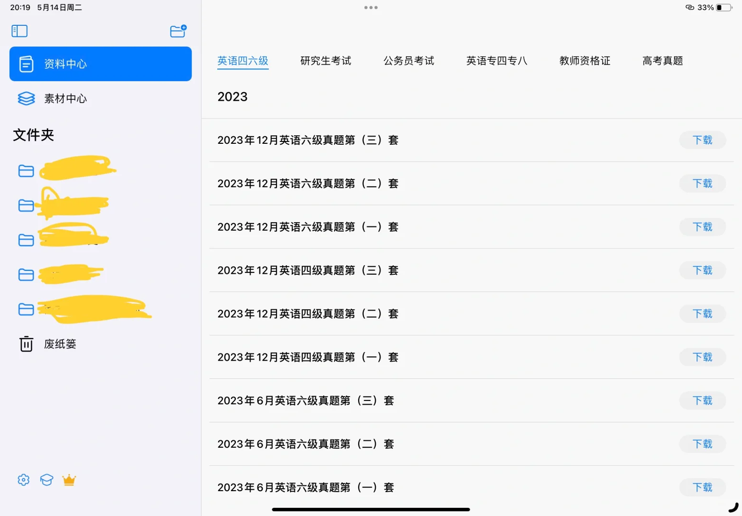Open tutorials via the graduation cap icon
The height and width of the screenshot is (516, 742).
[46, 480]
